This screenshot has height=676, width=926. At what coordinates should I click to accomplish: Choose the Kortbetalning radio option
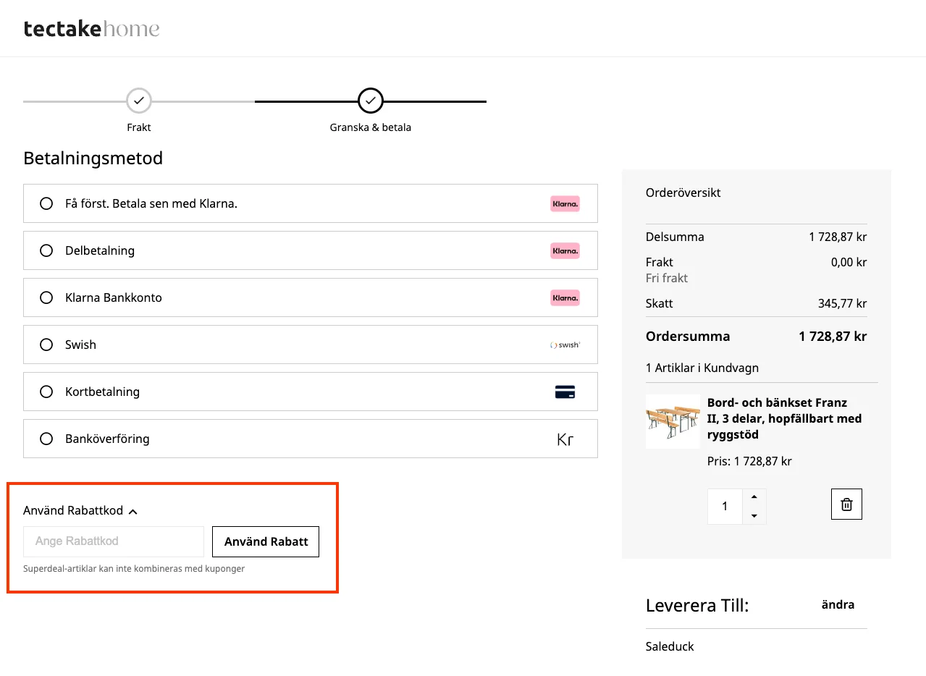tap(46, 392)
